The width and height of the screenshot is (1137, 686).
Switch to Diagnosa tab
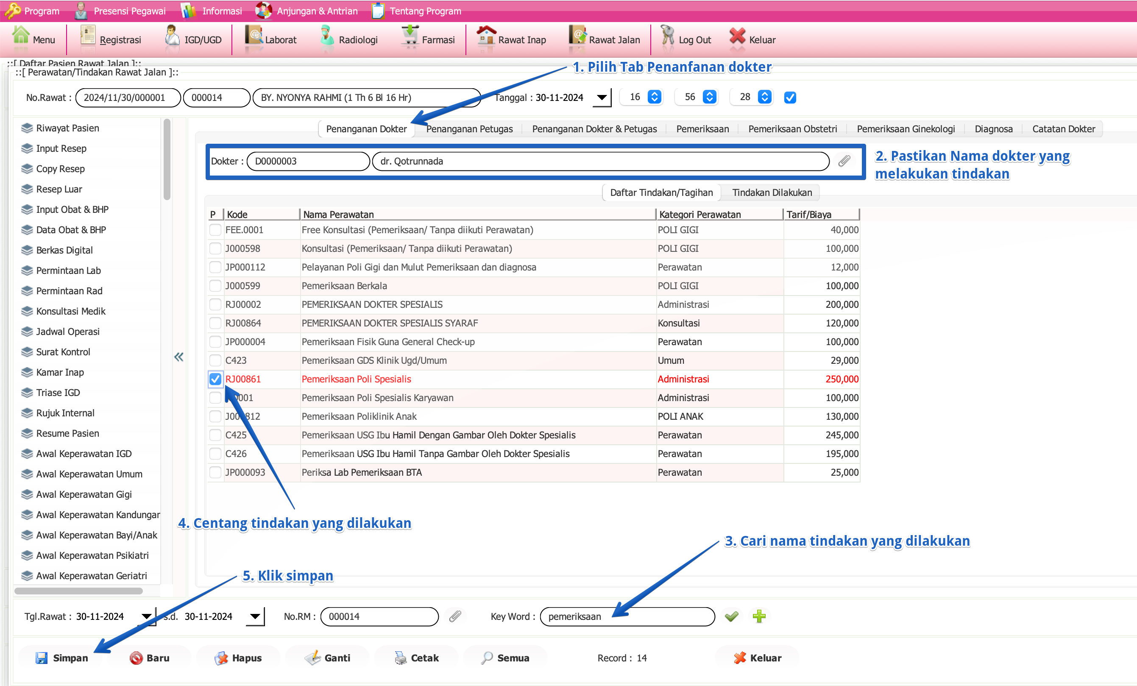pyautogui.click(x=993, y=129)
